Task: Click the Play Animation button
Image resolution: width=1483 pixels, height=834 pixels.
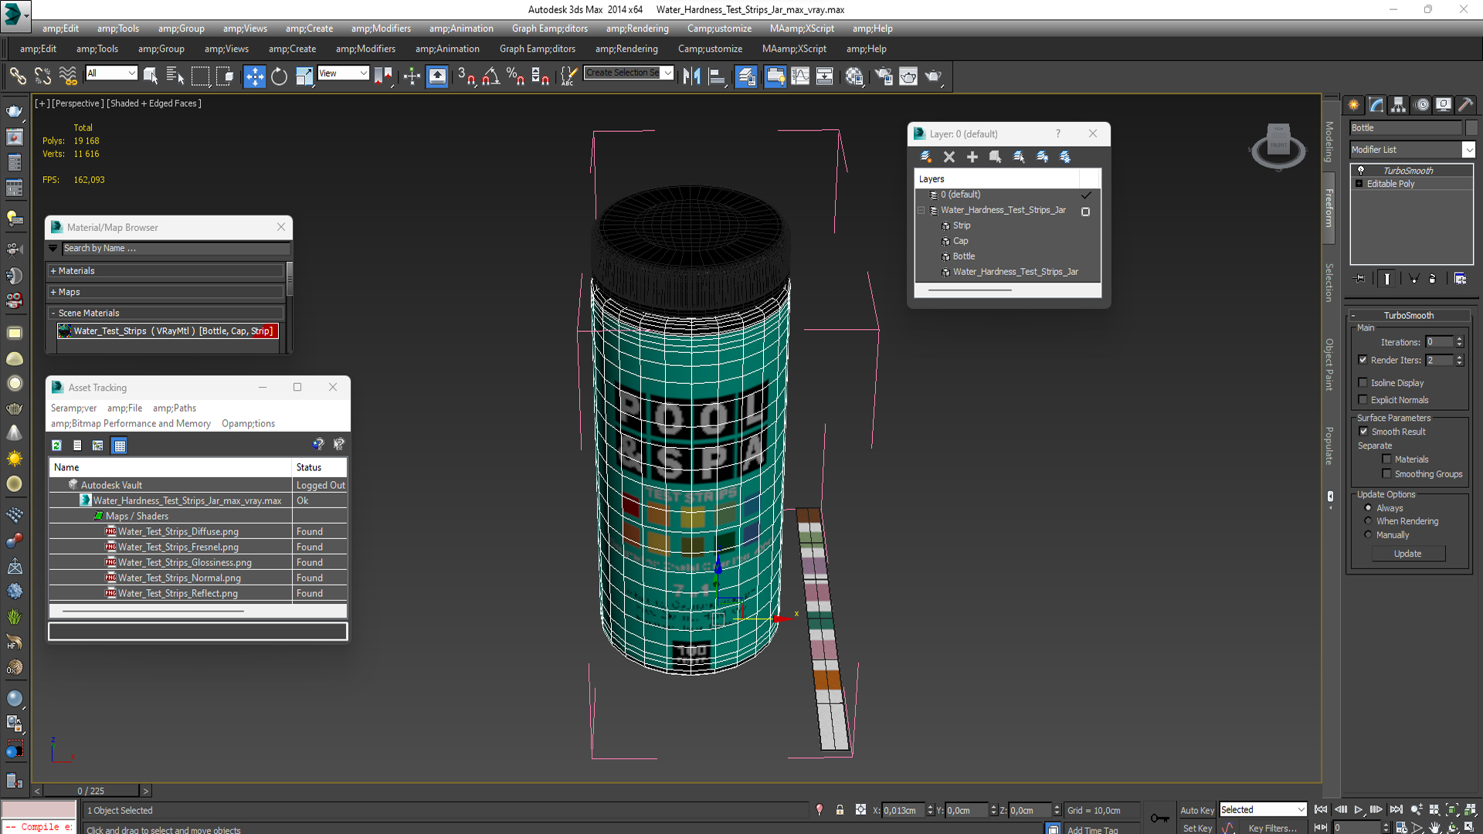Action: (x=1358, y=809)
